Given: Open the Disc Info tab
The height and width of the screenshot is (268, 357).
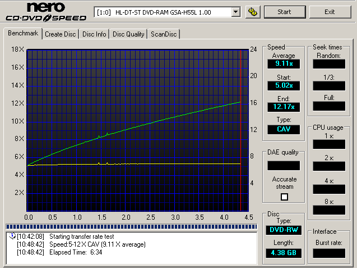Looking at the screenshot, I should [x=94, y=34].
